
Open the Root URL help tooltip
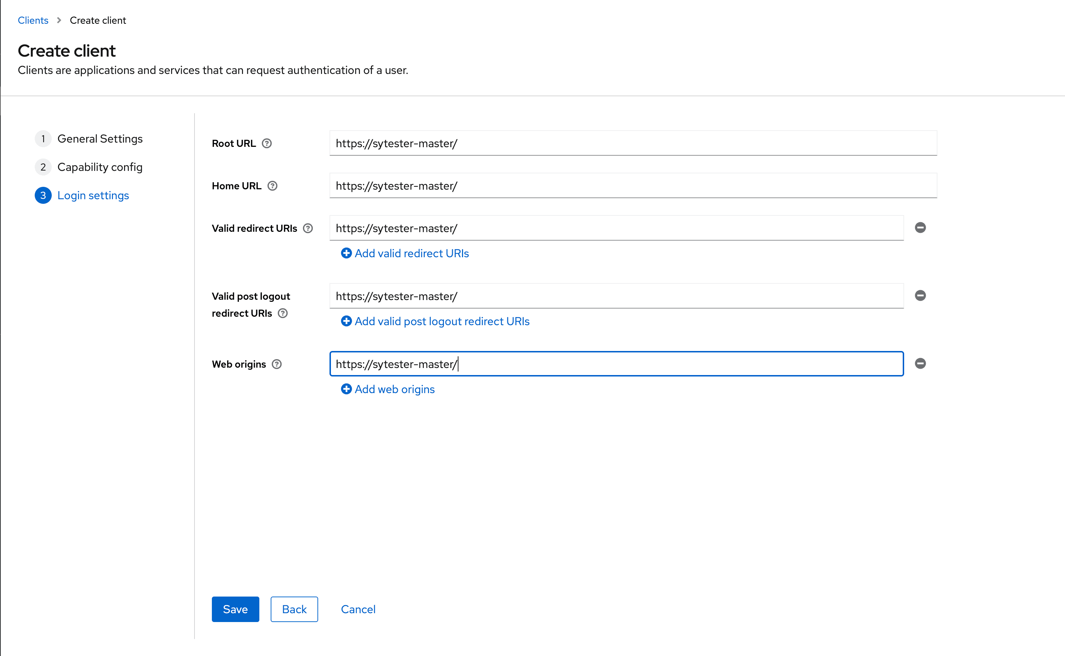[267, 143]
